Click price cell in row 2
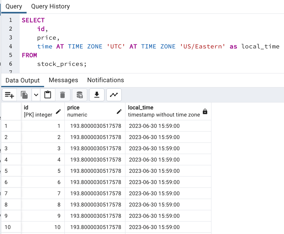 coord(95,137)
